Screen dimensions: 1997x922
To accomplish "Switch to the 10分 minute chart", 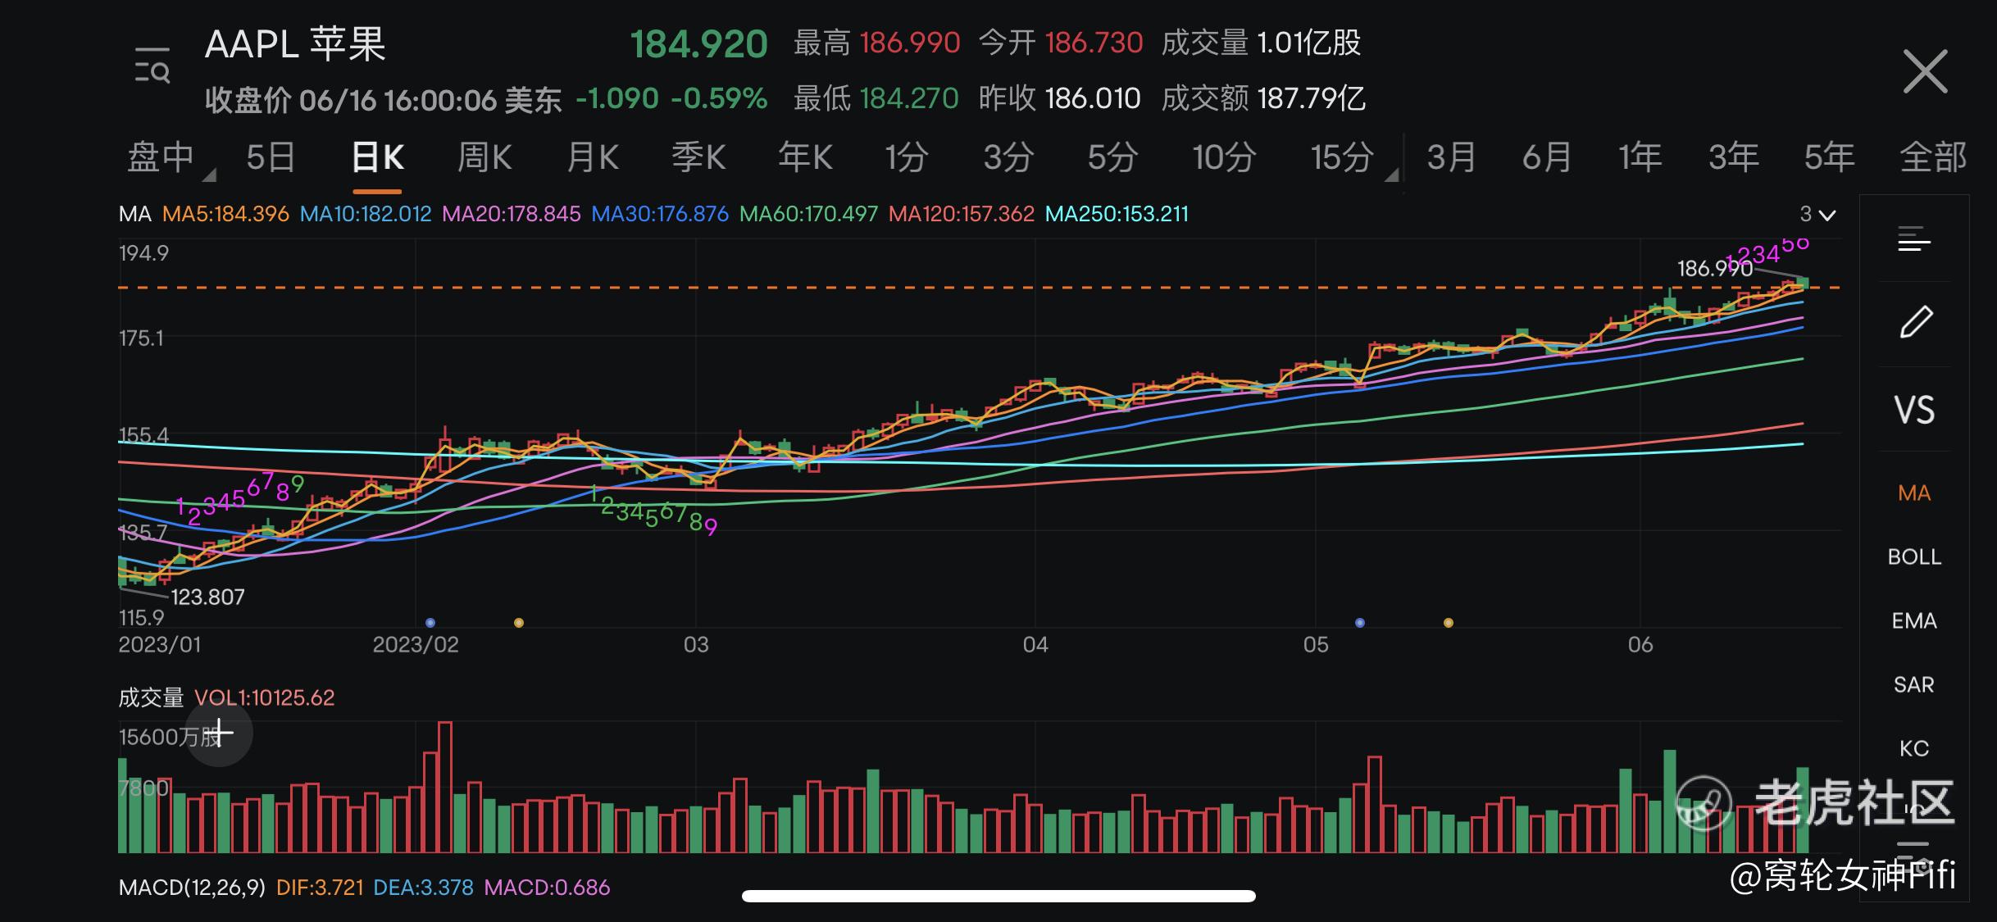I will tap(1224, 157).
